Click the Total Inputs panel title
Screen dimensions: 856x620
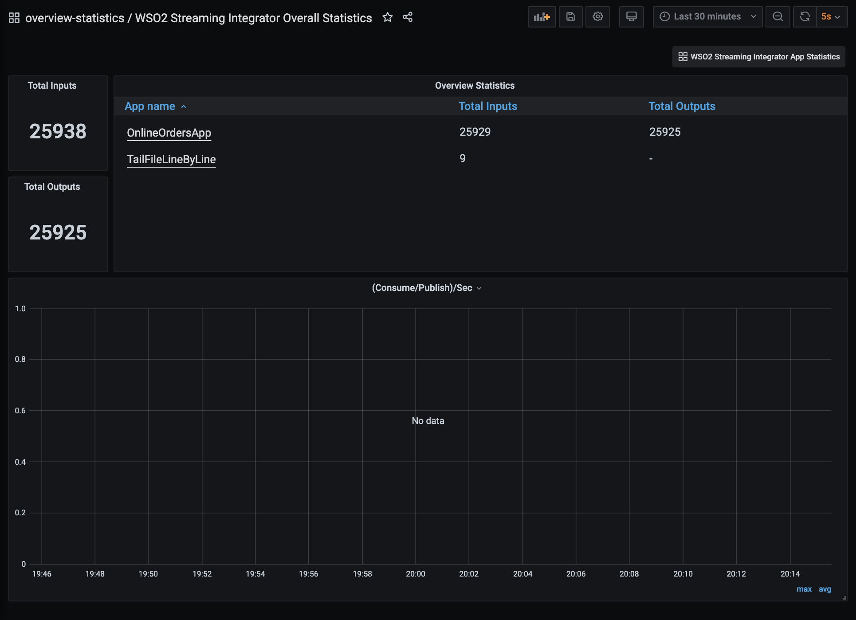(x=52, y=86)
